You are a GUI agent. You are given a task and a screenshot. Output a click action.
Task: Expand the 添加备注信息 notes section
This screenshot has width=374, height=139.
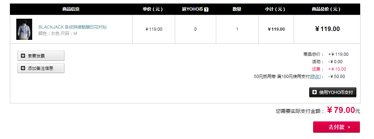(41, 68)
